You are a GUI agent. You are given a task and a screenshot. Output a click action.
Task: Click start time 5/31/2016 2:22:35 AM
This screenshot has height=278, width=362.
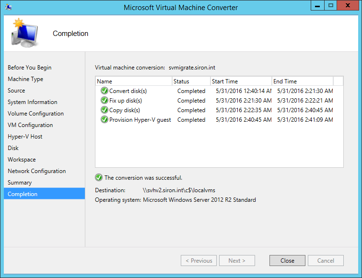(x=244, y=110)
